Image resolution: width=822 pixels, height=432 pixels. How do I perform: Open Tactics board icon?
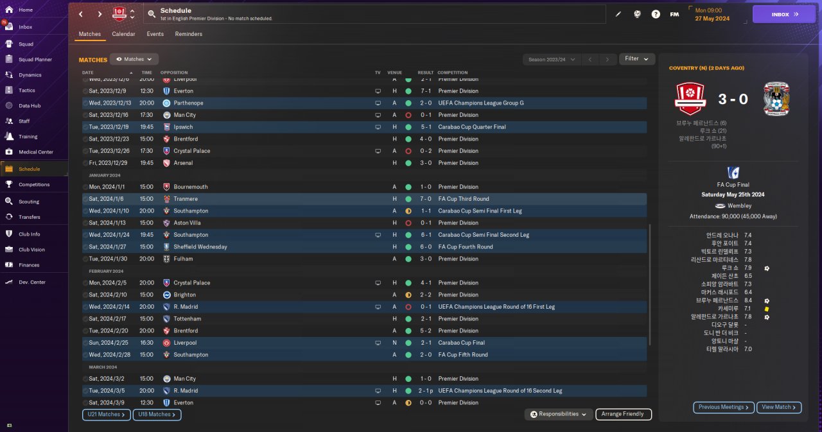(9, 91)
